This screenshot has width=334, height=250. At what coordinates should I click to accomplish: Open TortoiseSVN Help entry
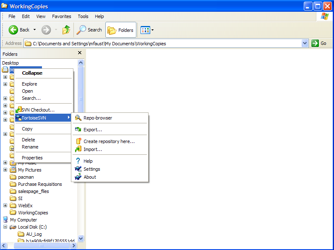point(110,161)
